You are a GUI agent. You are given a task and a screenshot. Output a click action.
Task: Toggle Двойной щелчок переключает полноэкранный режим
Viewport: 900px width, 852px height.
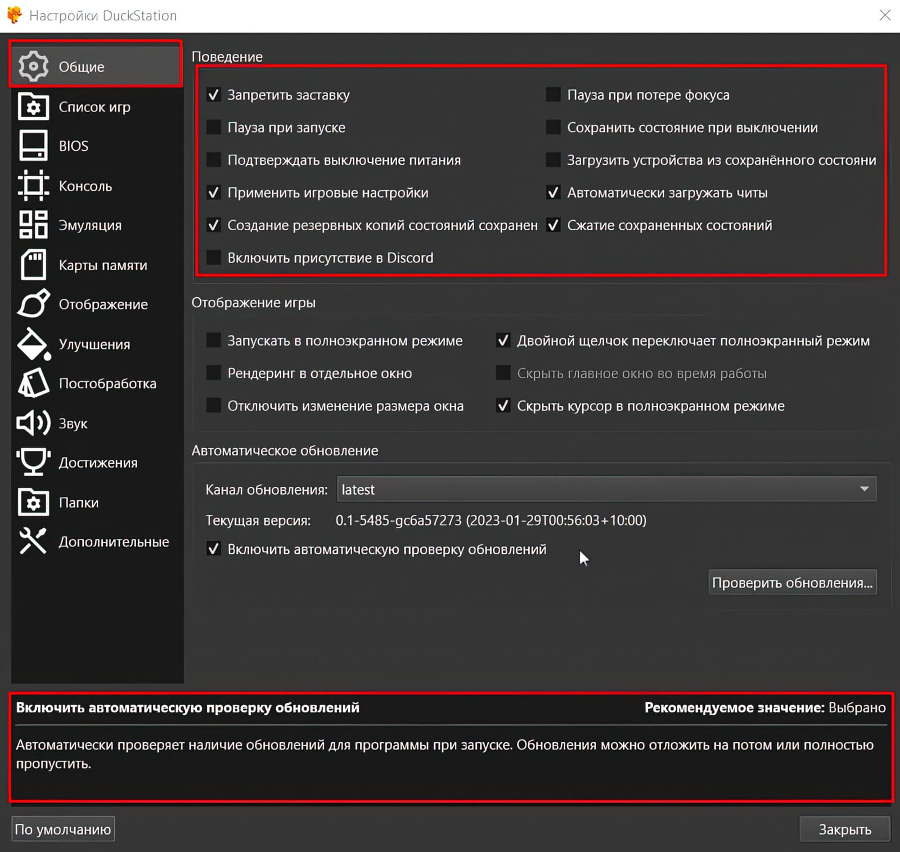pyautogui.click(x=503, y=340)
